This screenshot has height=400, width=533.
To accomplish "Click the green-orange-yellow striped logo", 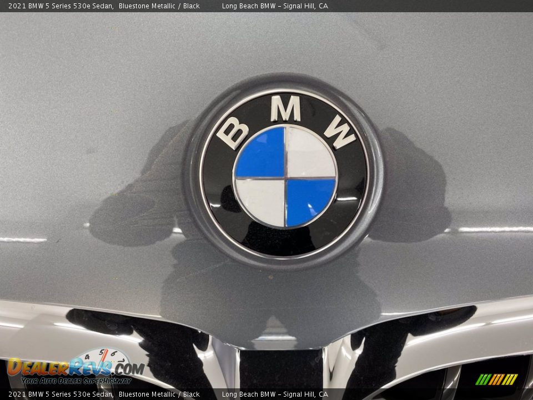I will coord(496,379).
